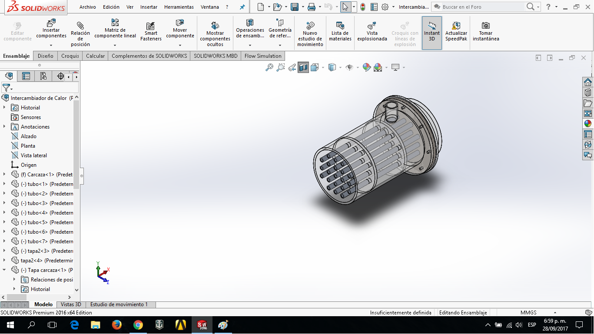Create a Nuevo estudio de movimiento
The height and width of the screenshot is (334, 594).
click(x=310, y=33)
